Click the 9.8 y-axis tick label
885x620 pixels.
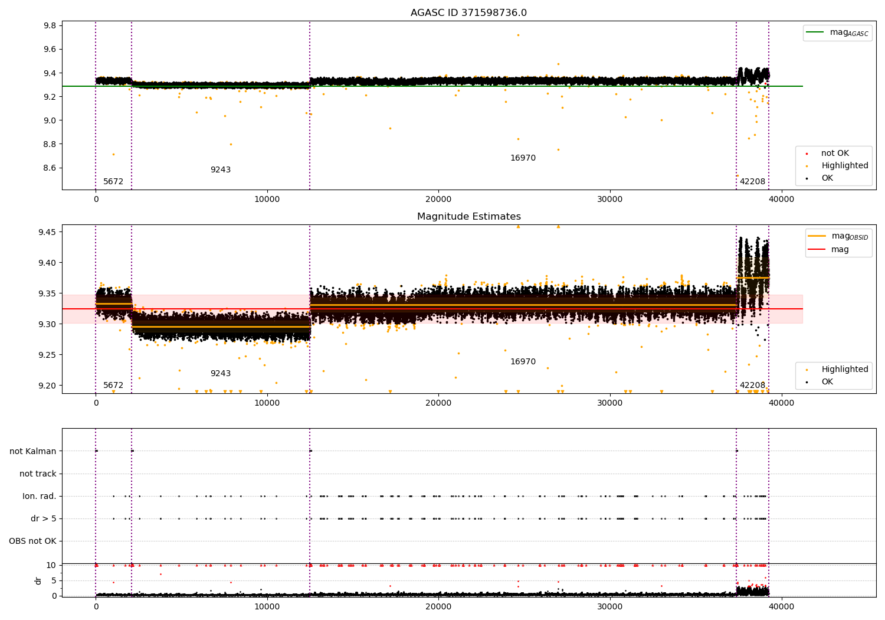[x=50, y=25]
